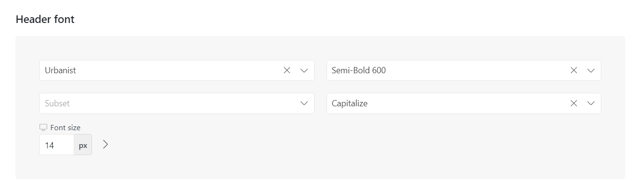Open the Capitalize transform dropdown arrow
Image resolution: width=631 pixels, height=180 pixels.
click(x=591, y=103)
